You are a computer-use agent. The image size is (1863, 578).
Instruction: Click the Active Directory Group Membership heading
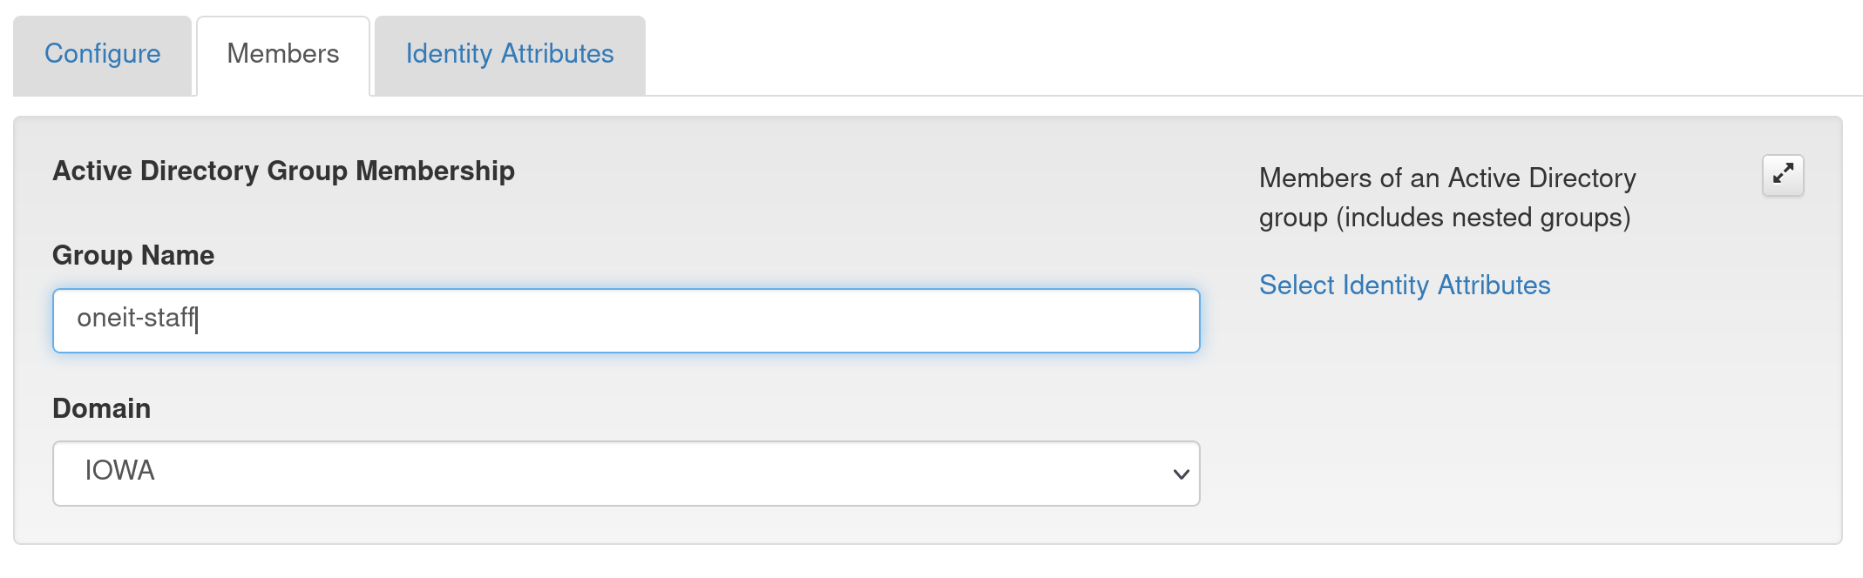[283, 171]
